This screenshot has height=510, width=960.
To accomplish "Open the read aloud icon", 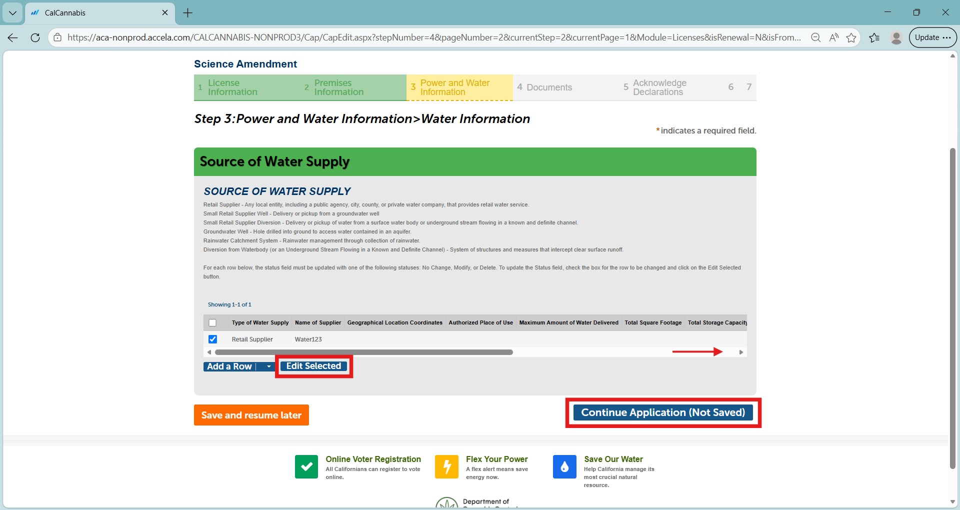I will point(833,37).
